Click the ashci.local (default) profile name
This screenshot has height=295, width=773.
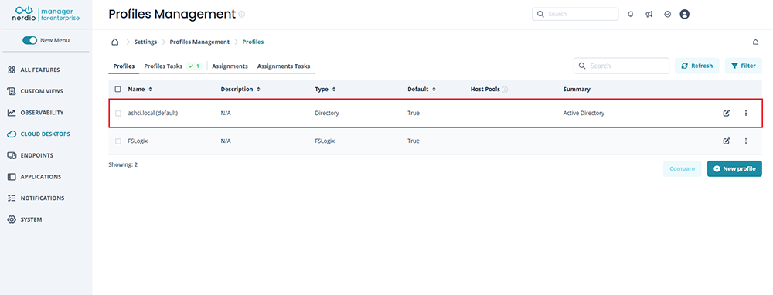click(x=152, y=113)
